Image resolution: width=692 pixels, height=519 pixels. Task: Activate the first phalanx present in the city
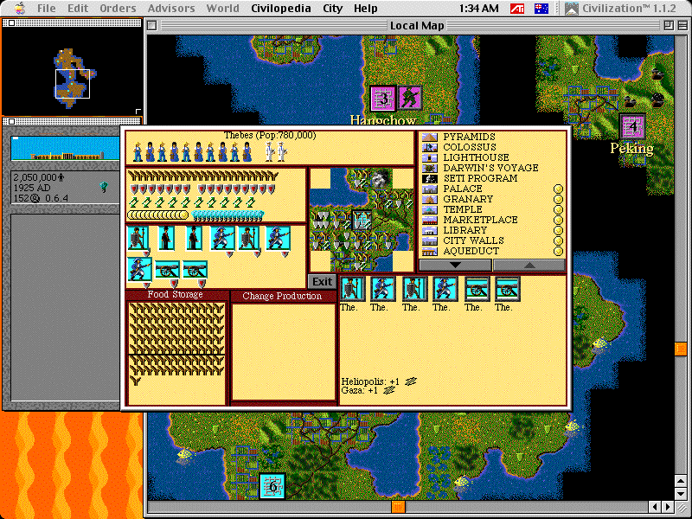point(353,289)
